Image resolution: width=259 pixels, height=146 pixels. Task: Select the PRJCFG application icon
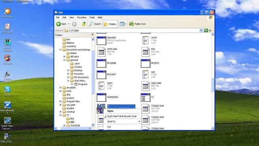(145, 63)
